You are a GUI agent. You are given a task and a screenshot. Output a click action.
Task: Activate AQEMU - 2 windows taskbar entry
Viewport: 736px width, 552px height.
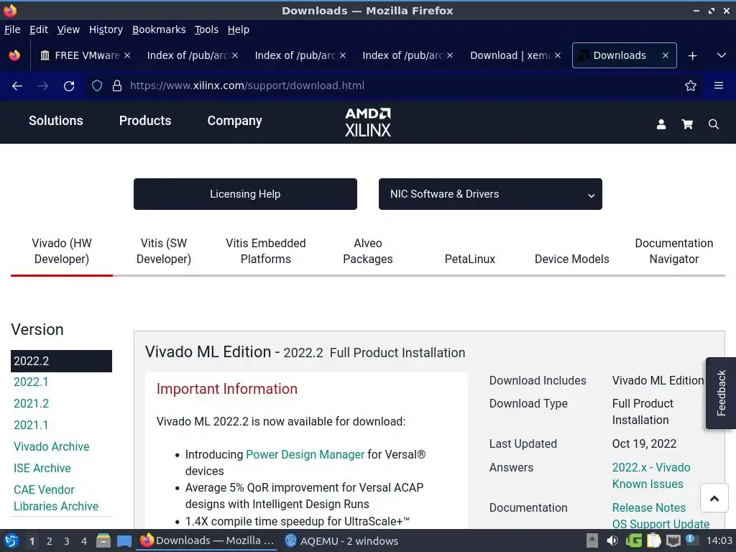point(341,541)
